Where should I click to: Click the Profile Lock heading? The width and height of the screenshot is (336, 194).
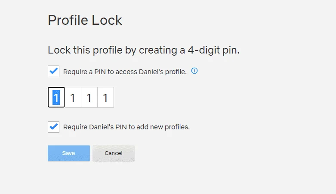click(x=85, y=20)
